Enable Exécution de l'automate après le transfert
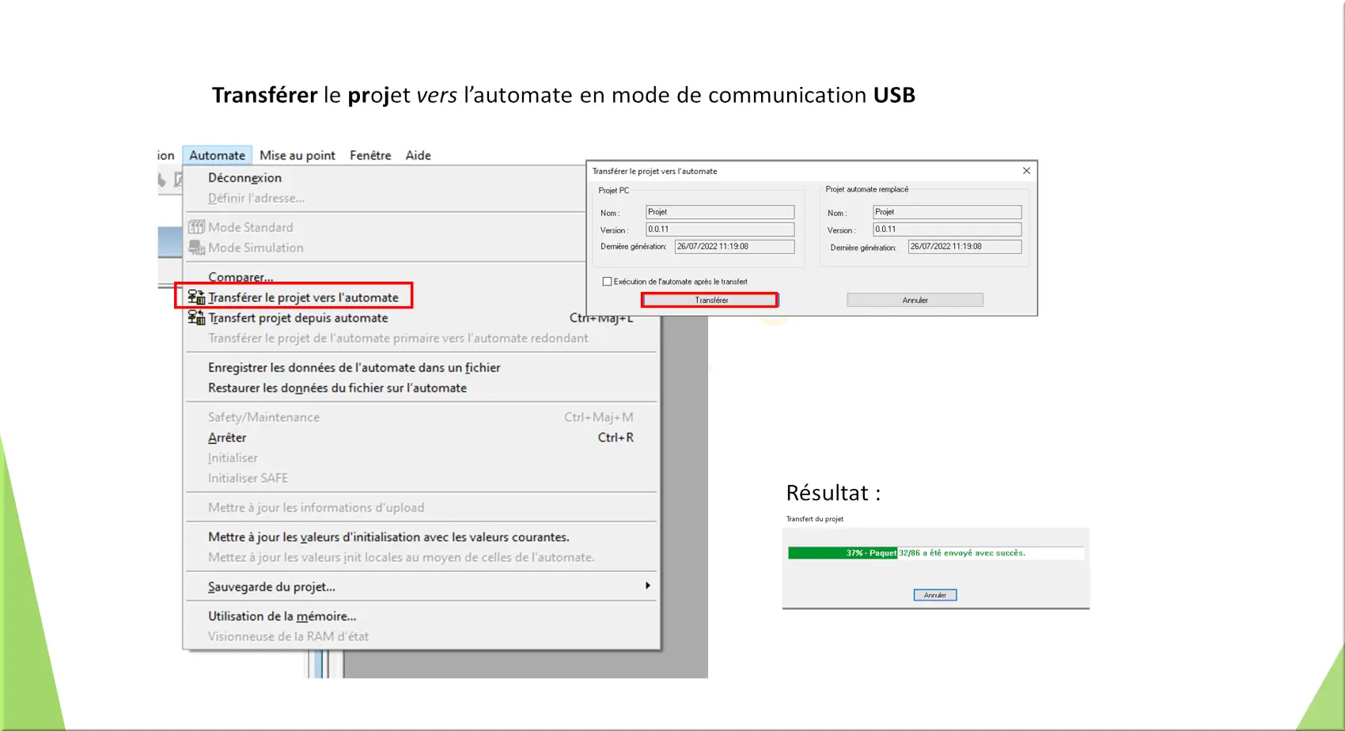1345x731 pixels. coord(607,282)
